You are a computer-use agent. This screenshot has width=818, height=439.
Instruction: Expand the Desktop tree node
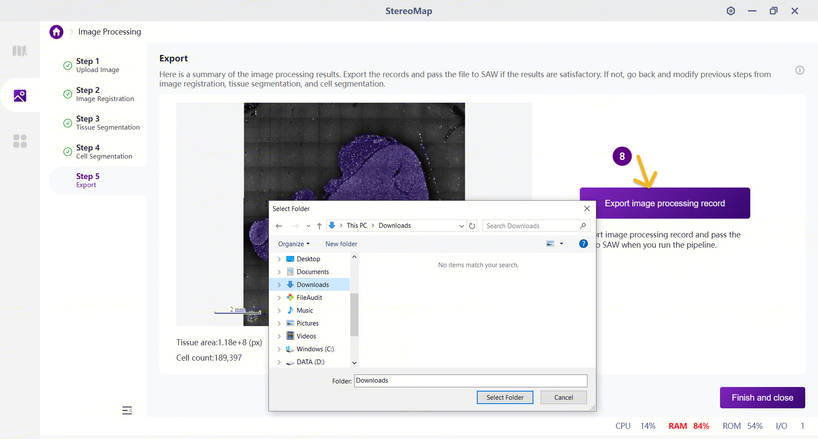tap(279, 259)
